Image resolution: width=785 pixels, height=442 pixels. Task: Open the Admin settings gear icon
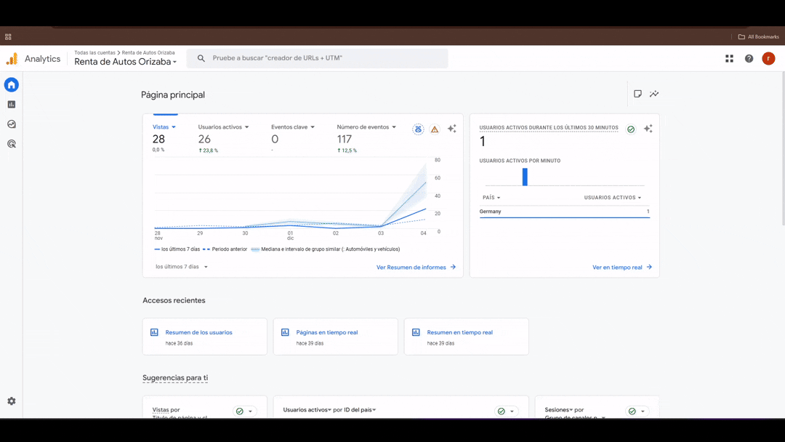(12, 401)
